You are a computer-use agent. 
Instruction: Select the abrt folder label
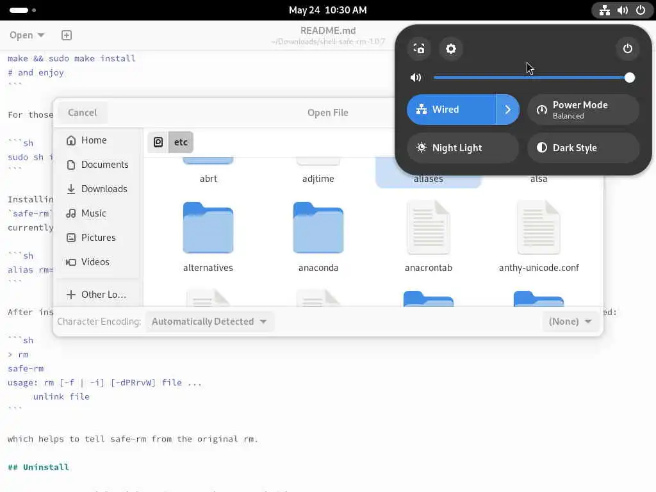(x=208, y=179)
